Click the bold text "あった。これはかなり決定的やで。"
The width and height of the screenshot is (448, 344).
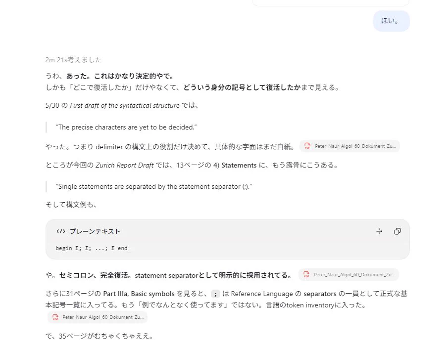[120, 76]
